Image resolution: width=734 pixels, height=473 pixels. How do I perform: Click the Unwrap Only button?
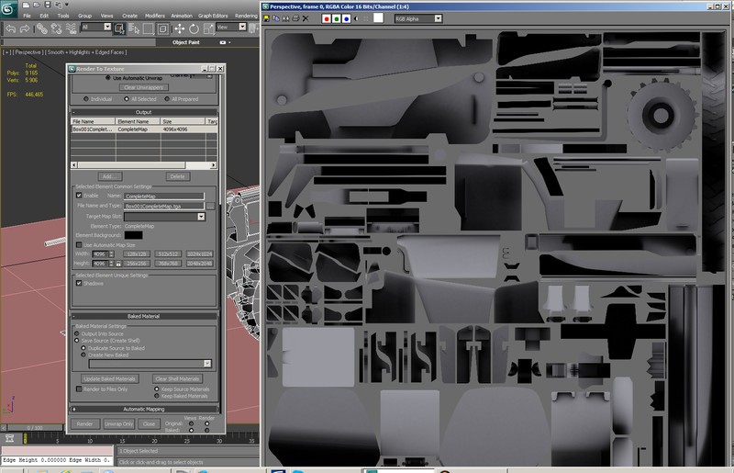click(x=117, y=424)
